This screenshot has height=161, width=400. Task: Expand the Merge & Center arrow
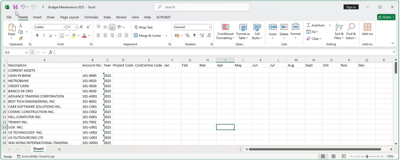(x=166, y=36)
